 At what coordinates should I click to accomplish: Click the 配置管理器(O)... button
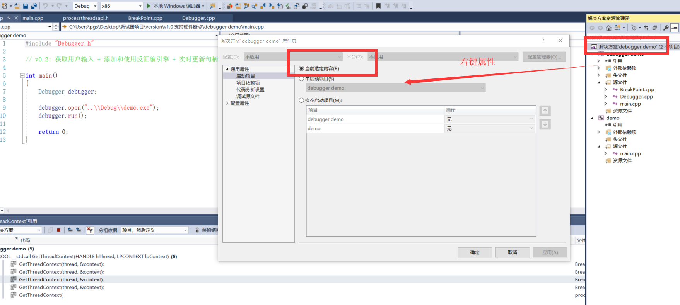pos(544,57)
